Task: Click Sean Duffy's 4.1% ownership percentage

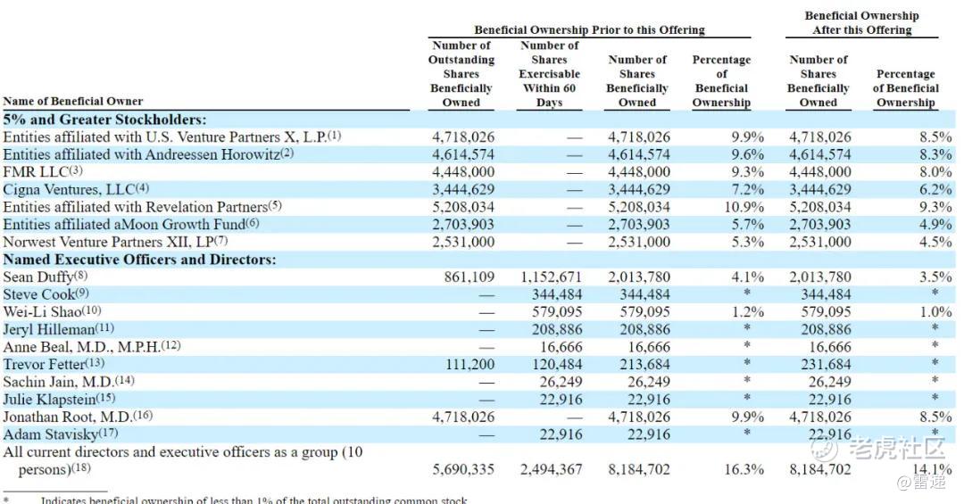Action: click(x=748, y=277)
